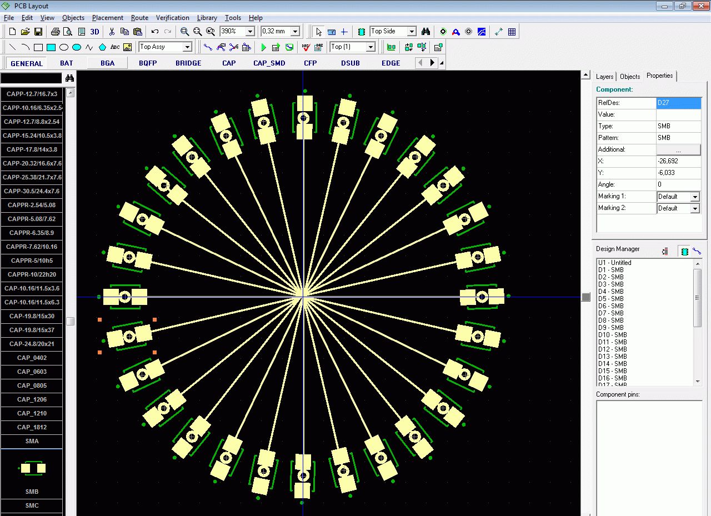Expand the Top Side dropdown

[411, 32]
